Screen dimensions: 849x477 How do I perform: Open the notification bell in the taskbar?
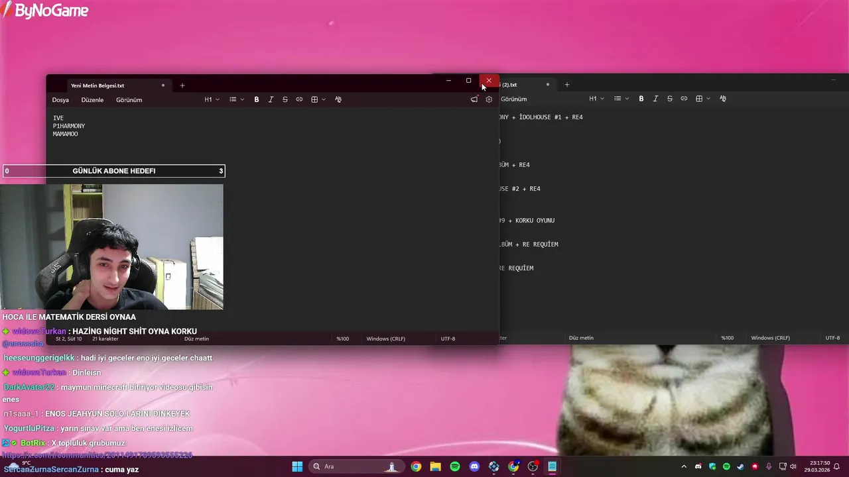pos(837,466)
